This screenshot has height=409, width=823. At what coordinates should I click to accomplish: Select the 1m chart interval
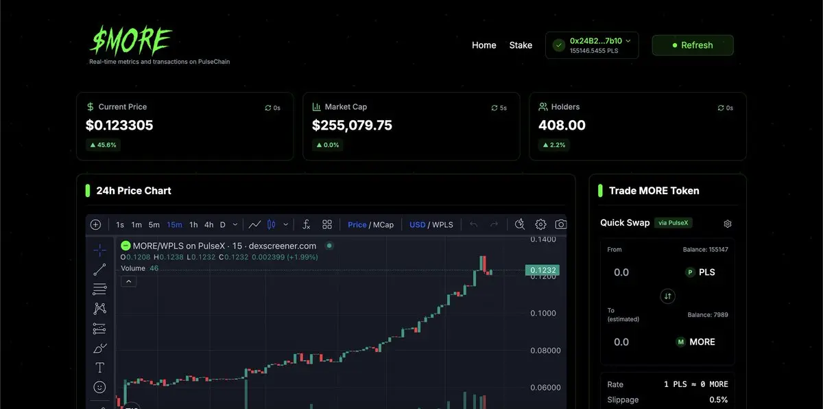(x=136, y=224)
